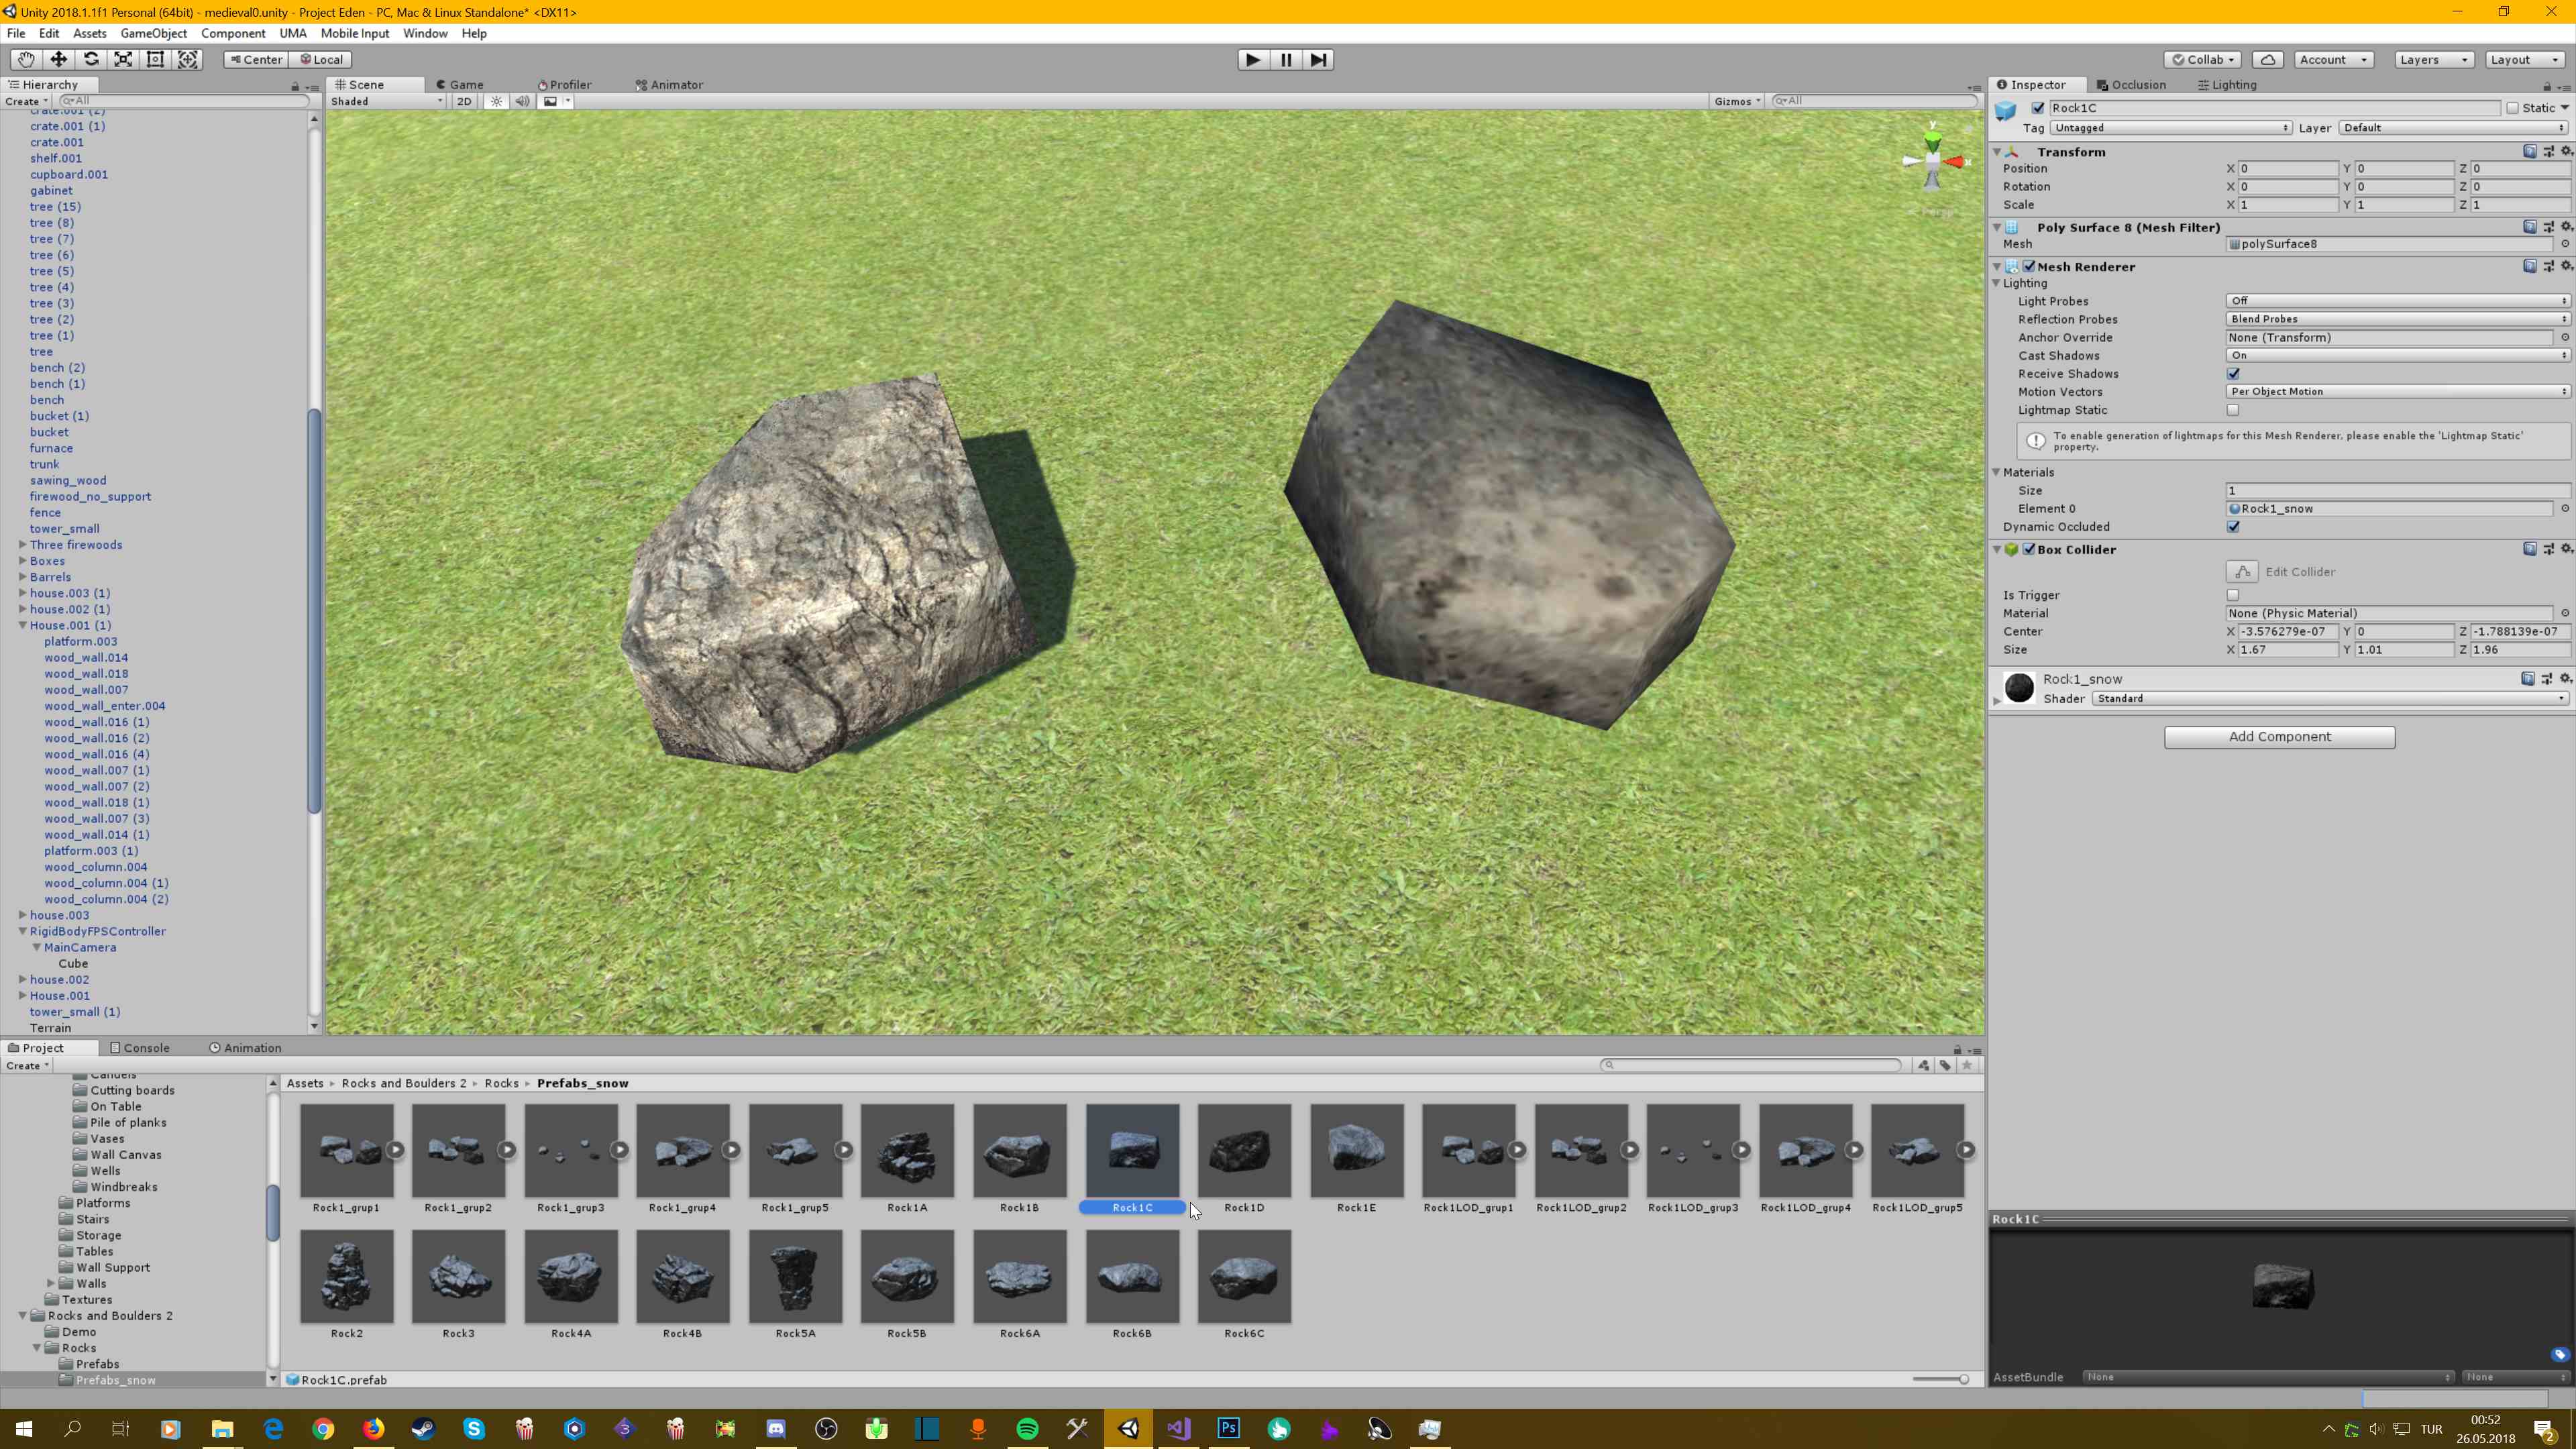2576x1449 pixels.
Task: Search by type in Project panel
Action: pos(1924,1065)
